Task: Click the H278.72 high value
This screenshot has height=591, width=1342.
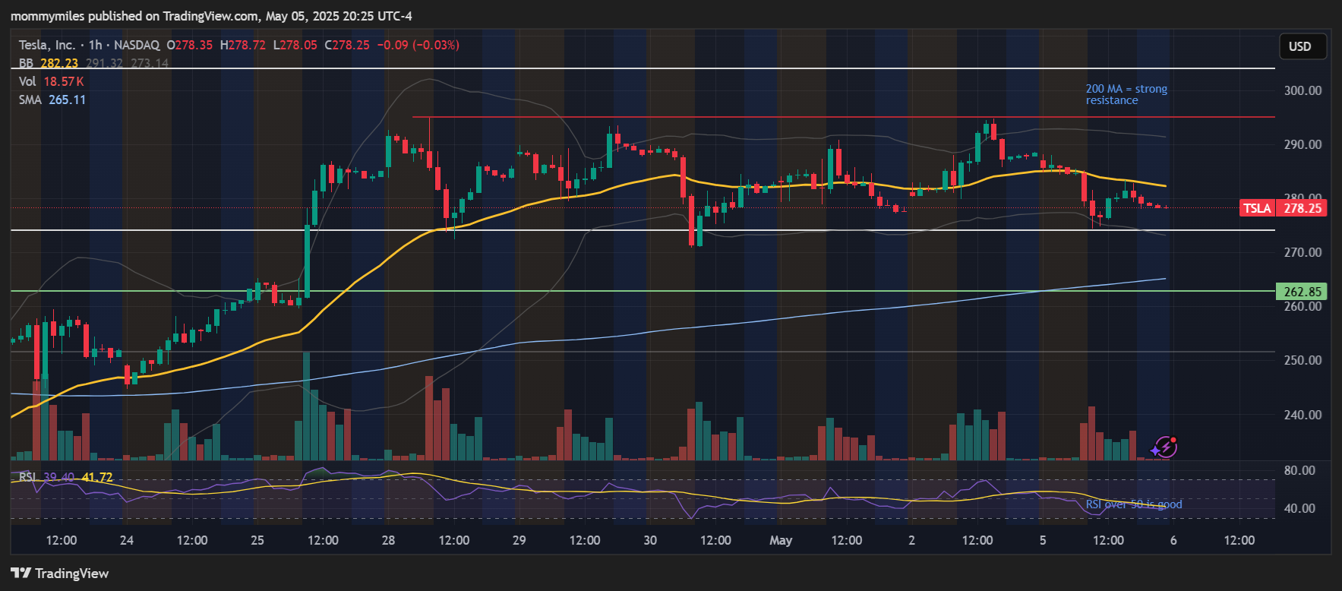Action: click(243, 45)
